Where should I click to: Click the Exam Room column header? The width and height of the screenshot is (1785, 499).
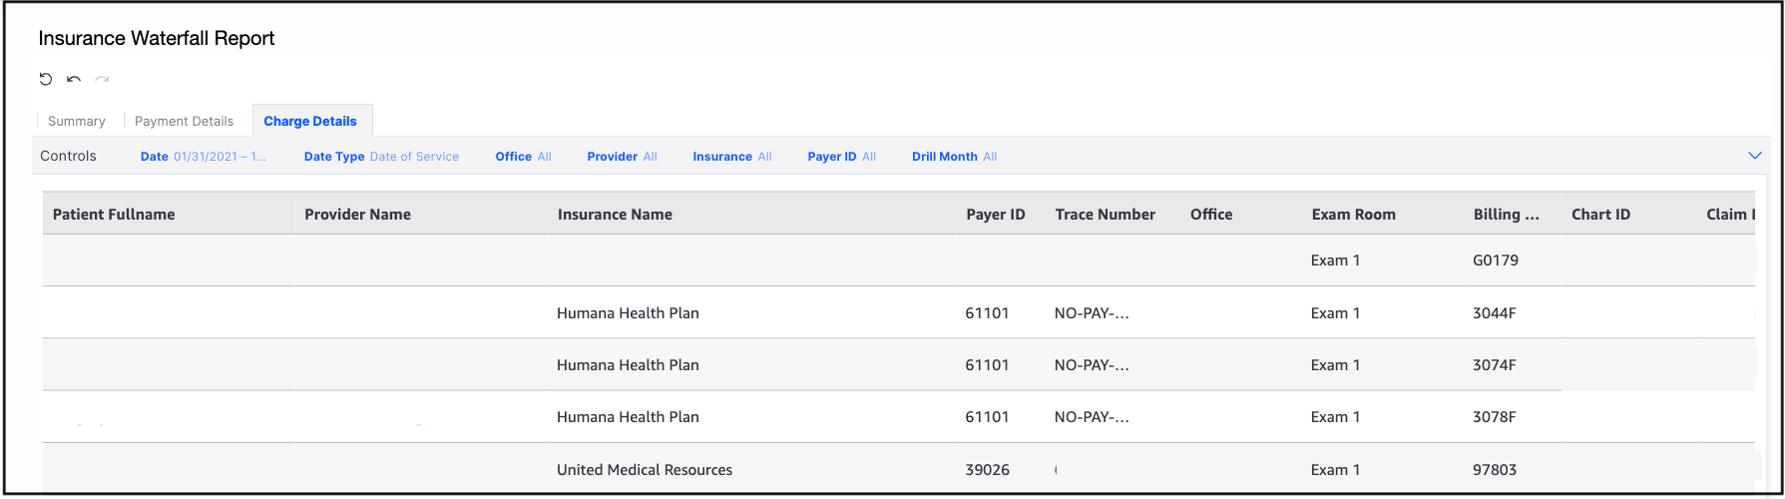(1353, 215)
